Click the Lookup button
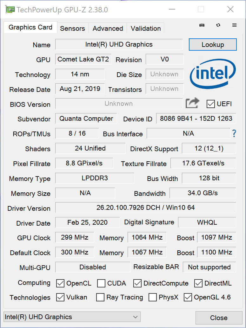 tap(213, 45)
